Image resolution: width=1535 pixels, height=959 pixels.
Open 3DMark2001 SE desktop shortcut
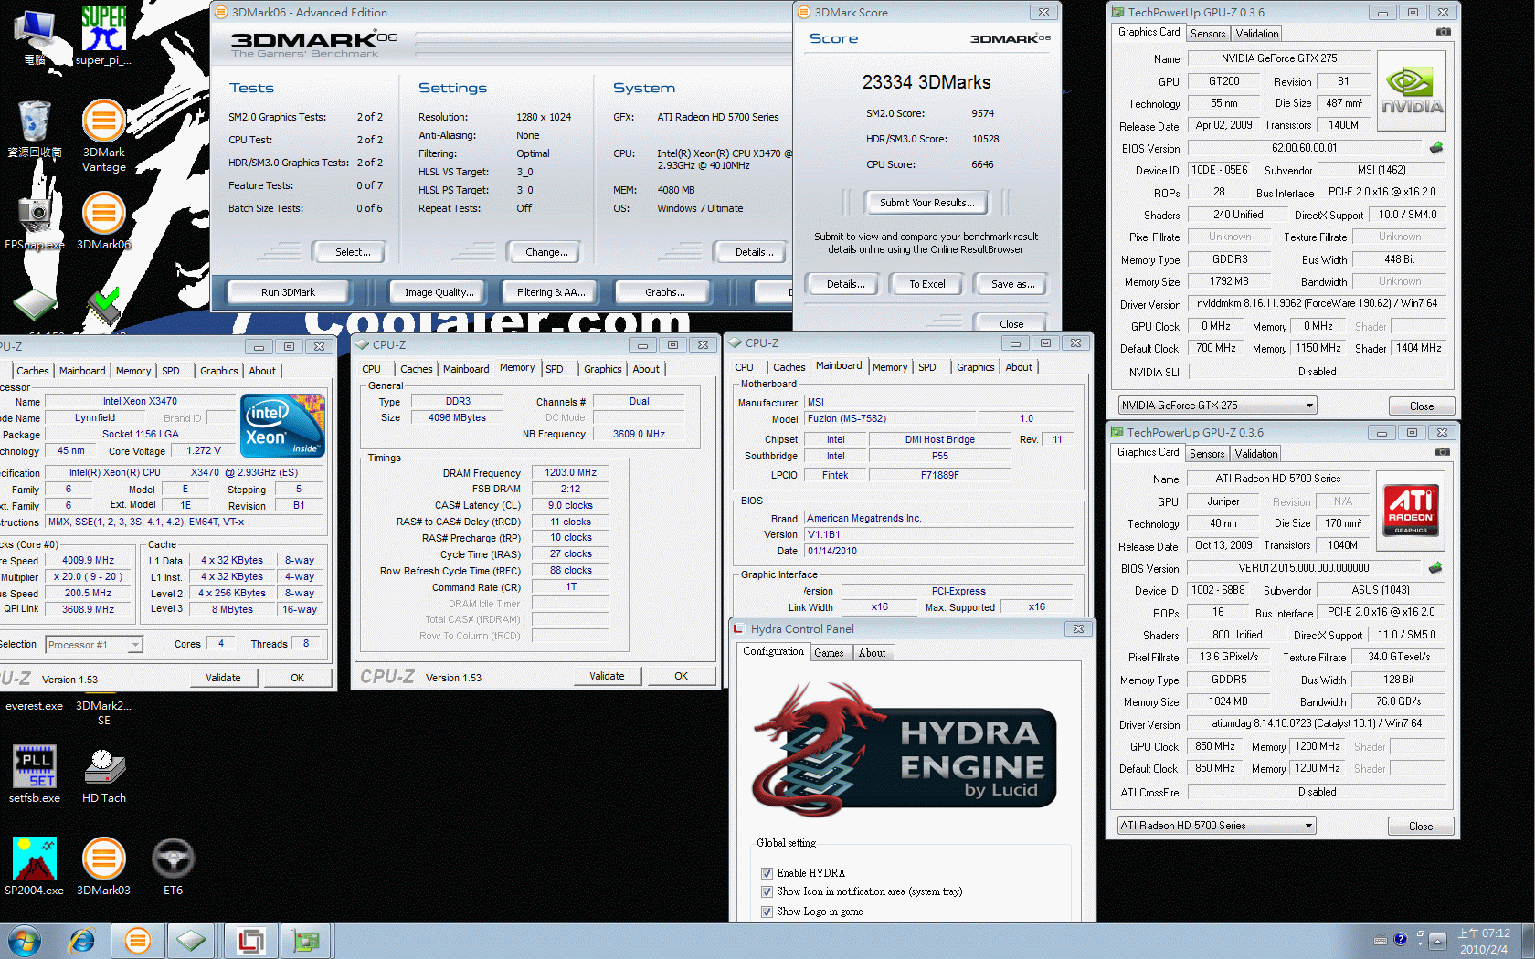click(x=103, y=712)
